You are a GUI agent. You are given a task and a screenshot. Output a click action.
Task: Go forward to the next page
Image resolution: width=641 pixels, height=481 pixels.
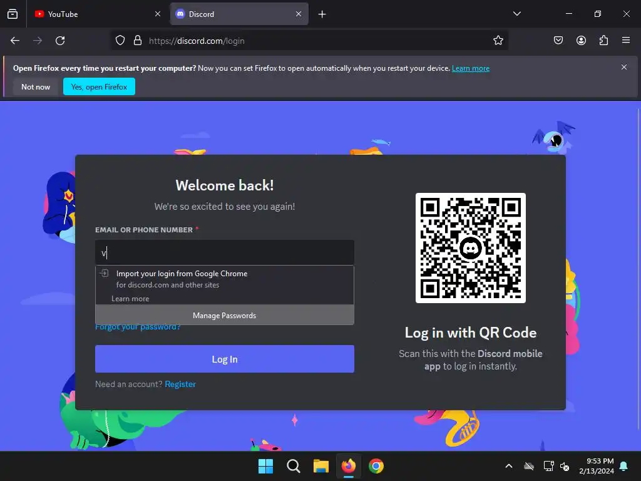(x=38, y=41)
